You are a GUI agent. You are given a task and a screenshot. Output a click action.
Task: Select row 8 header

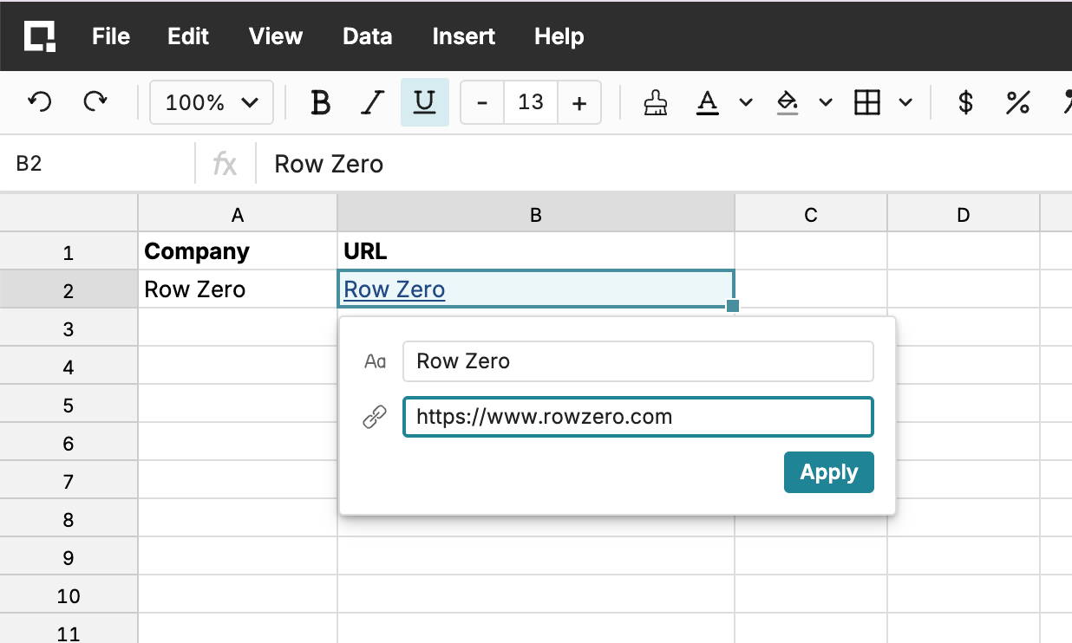tap(69, 519)
